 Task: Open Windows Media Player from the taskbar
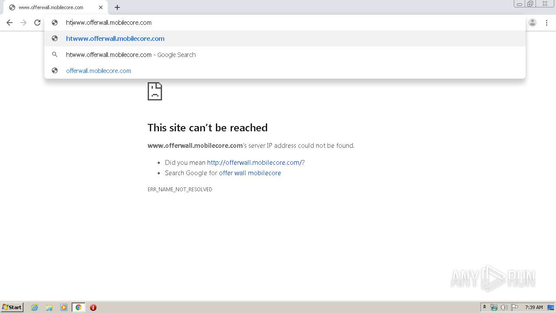click(64, 307)
